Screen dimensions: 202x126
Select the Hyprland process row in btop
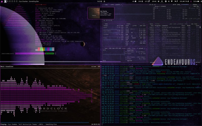pyautogui.click(x=174, y=31)
